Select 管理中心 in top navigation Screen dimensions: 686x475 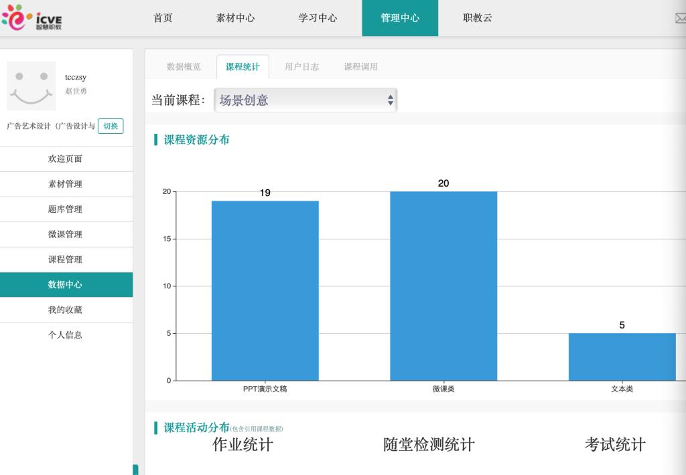click(400, 18)
